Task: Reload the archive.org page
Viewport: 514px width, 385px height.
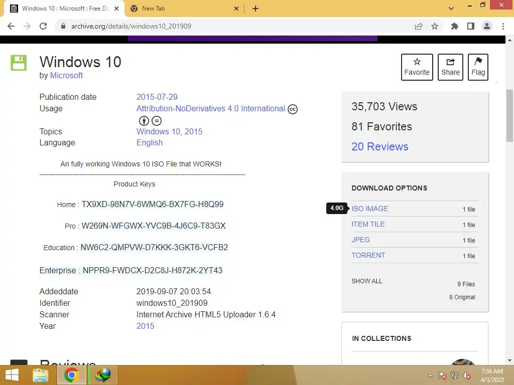Action: click(43, 26)
